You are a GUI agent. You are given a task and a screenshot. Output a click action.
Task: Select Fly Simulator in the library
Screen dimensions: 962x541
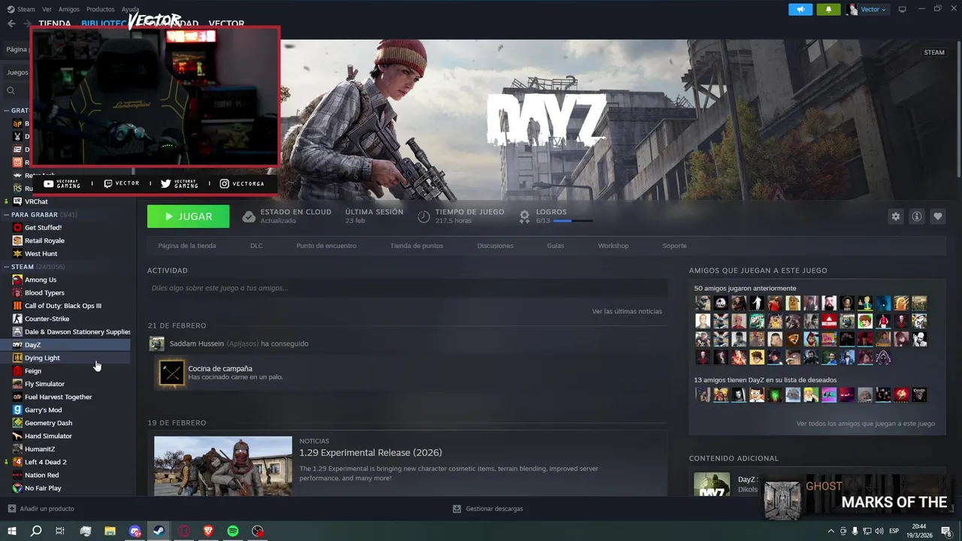(x=44, y=384)
